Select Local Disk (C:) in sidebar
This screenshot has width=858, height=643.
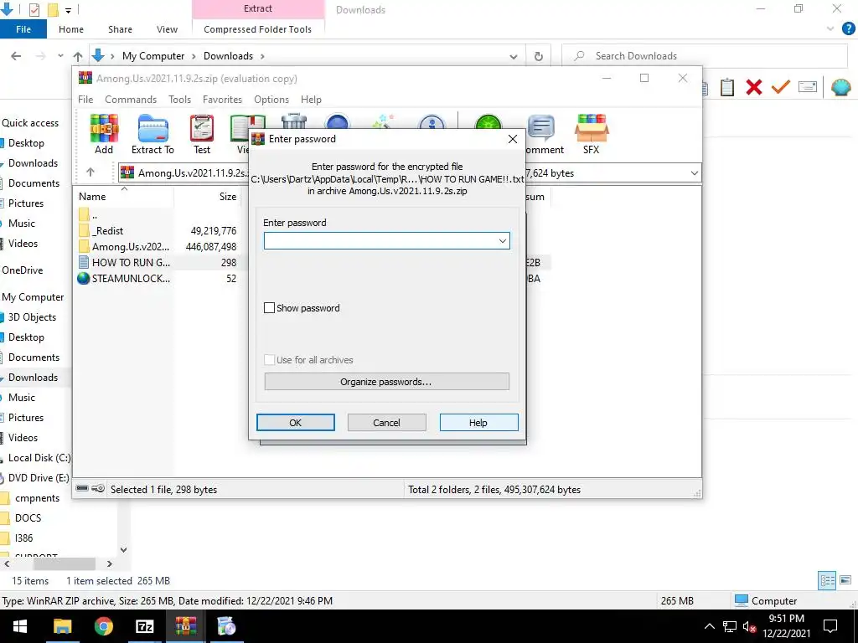(x=39, y=458)
